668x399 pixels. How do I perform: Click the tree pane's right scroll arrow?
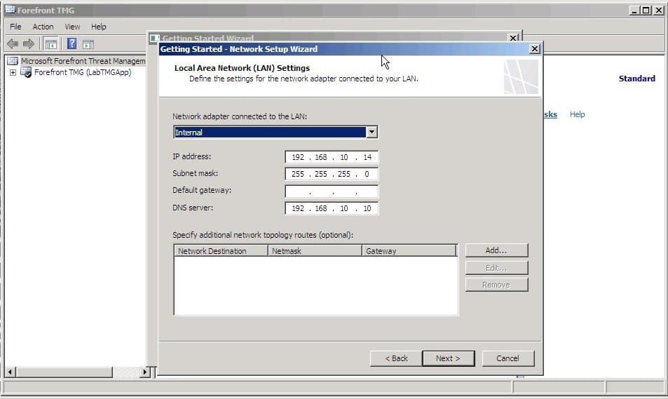(x=145, y=372)
